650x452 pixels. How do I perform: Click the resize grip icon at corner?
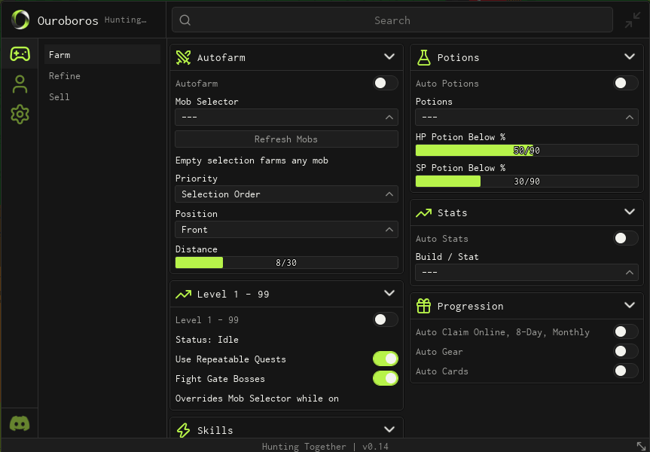tap(641, 446)
